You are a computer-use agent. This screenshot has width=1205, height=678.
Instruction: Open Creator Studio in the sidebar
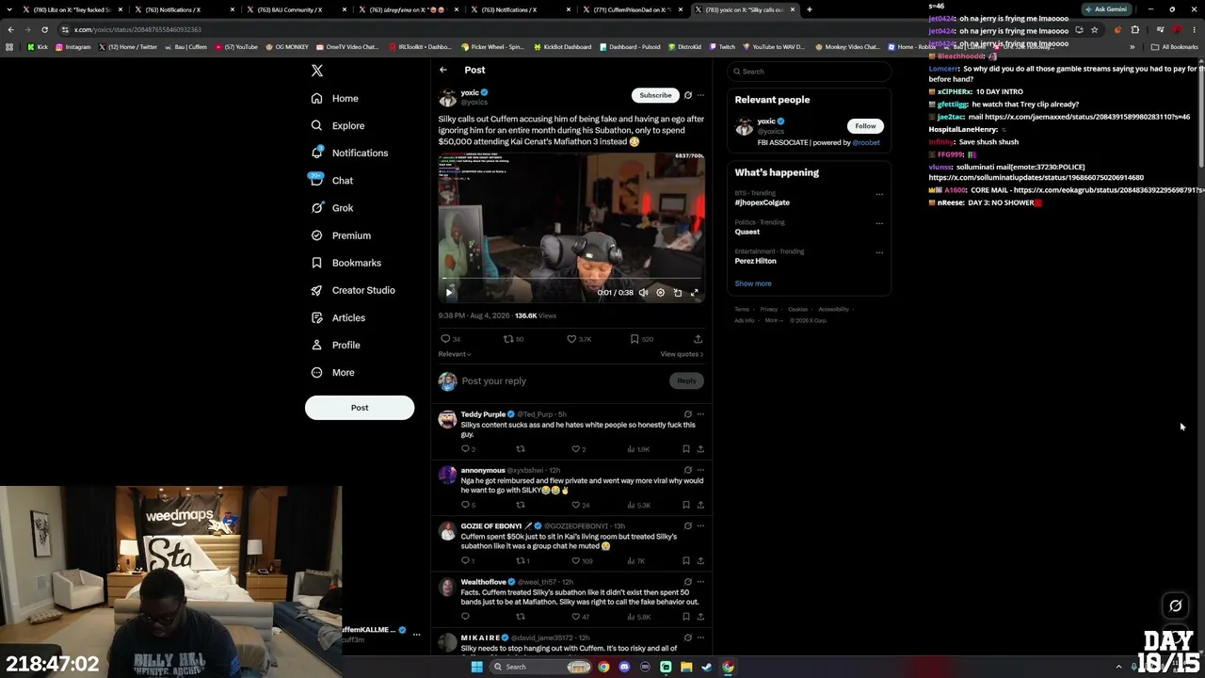coord(353,290)
